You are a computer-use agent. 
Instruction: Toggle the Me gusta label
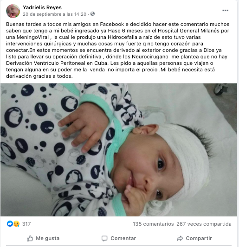48,238
